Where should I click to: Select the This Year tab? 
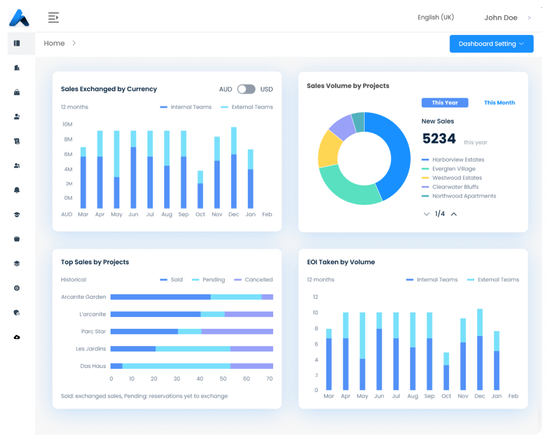click(x=445, y=103)
